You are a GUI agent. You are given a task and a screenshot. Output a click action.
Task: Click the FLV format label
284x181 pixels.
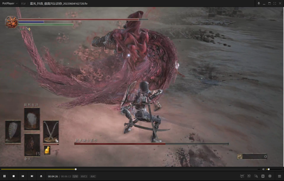23,4
